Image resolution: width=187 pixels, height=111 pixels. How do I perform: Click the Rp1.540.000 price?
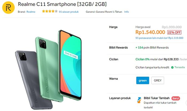(x=150, y=32)
